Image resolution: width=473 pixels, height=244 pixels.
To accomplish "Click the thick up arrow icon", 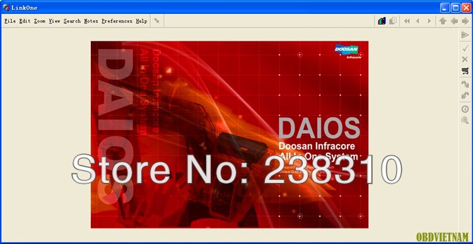I will point(443,21).
